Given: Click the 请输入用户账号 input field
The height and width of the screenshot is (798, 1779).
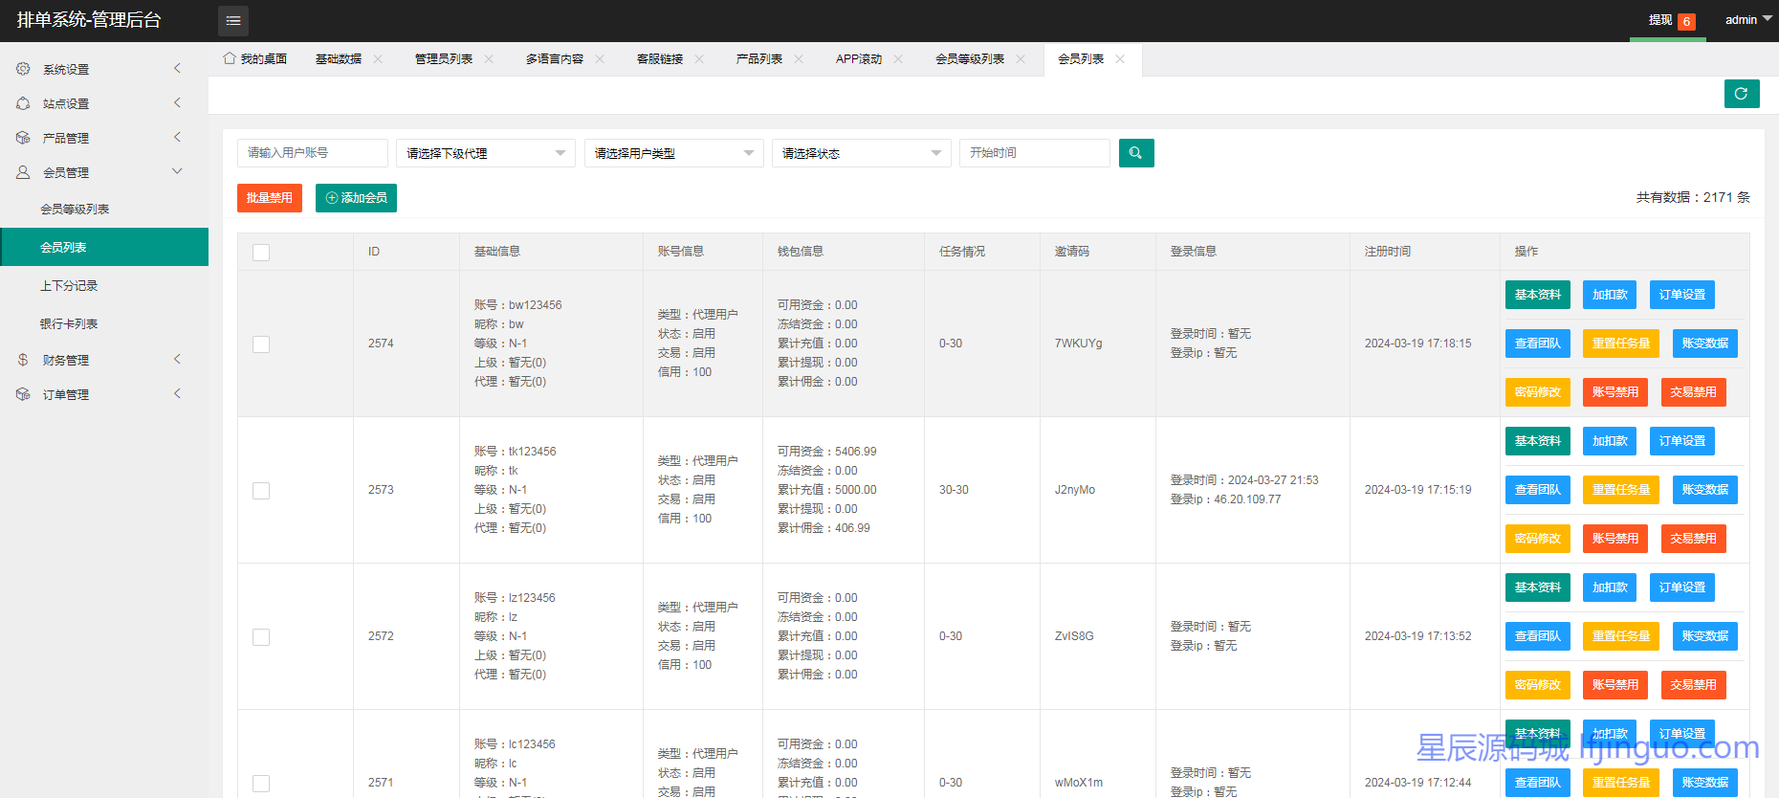Looking at the screenshot, I should 312,153.
